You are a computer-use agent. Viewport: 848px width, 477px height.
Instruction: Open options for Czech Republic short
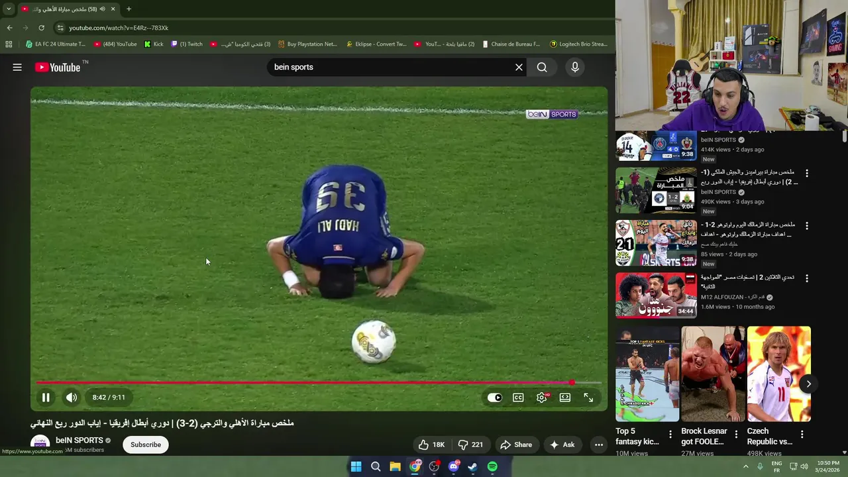point(802,435)
